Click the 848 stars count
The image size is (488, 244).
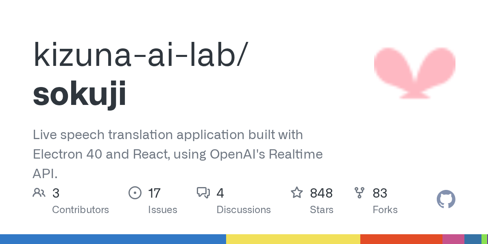coord(321,193)
